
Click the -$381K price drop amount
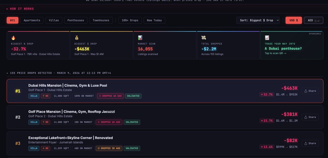pos(289,114)
